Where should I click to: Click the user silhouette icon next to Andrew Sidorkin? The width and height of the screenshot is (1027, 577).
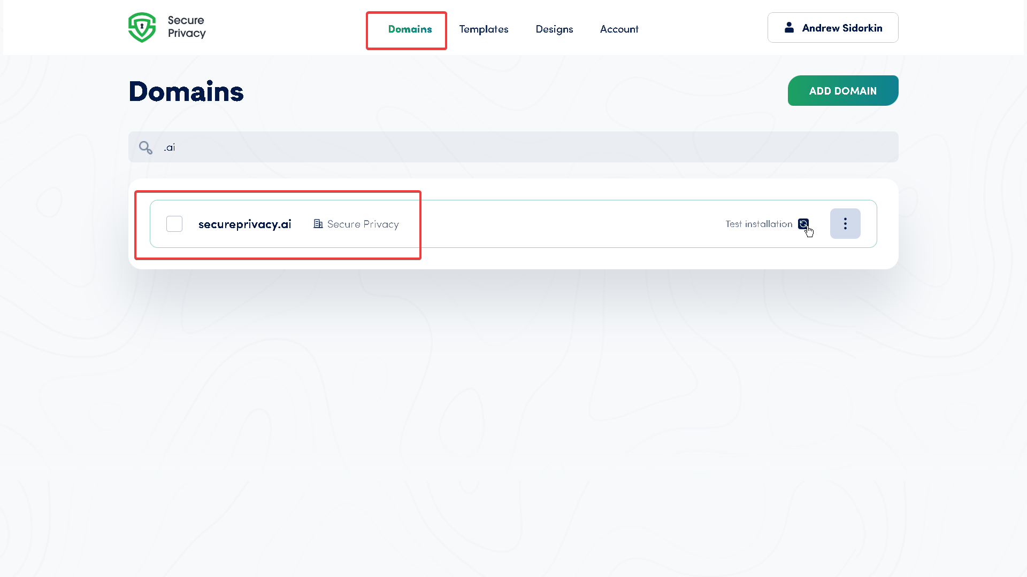click(x=790, y=27)
